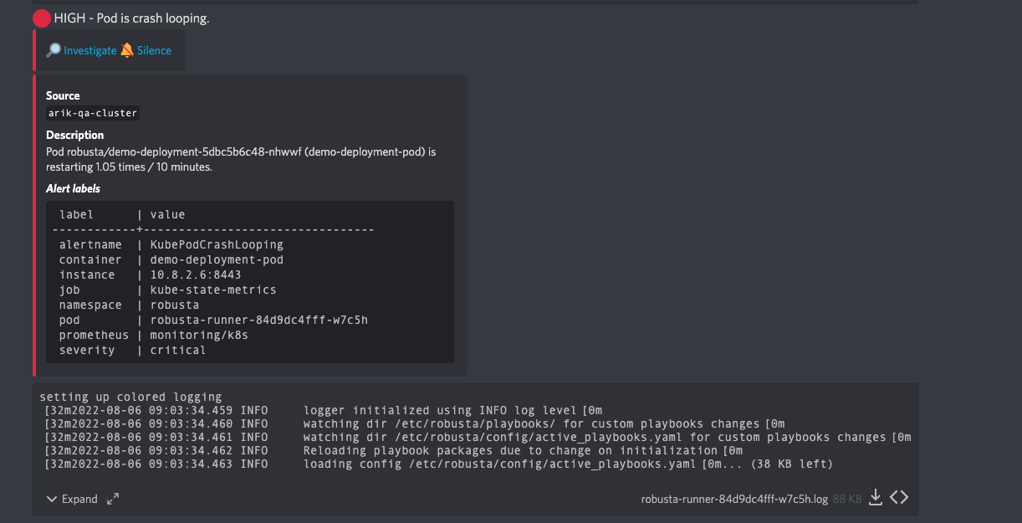Click the muted bell icon beside Silence
This screenshot has height=523, width=1022.
(x=127, y=50)
